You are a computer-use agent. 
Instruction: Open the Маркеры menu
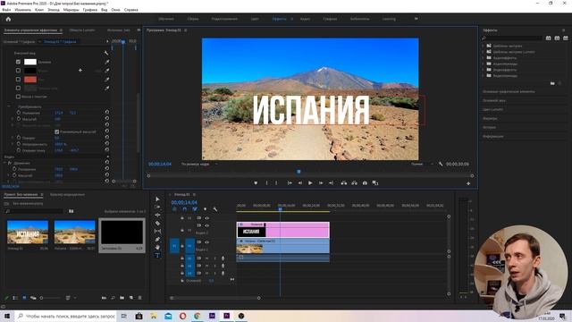(71, 10)
